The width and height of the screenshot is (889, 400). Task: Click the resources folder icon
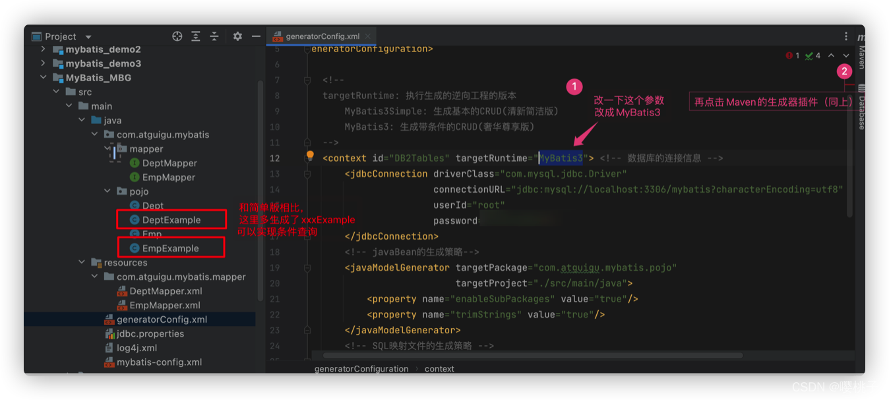click(x=96, y=262)
